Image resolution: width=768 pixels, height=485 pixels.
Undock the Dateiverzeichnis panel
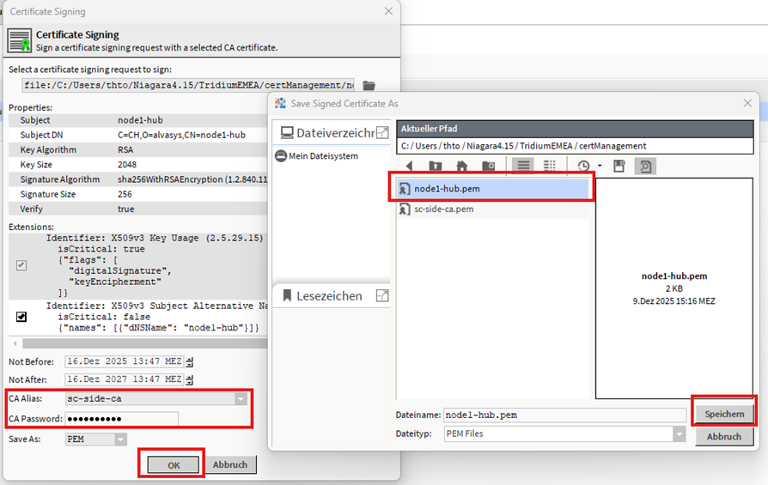point(382,133)
